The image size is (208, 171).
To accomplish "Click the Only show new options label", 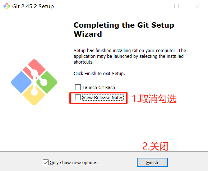I will [x=73, y=163].
